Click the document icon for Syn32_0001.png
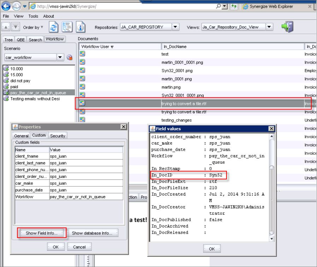Screen dimensions: 317x267 [82, 70]
